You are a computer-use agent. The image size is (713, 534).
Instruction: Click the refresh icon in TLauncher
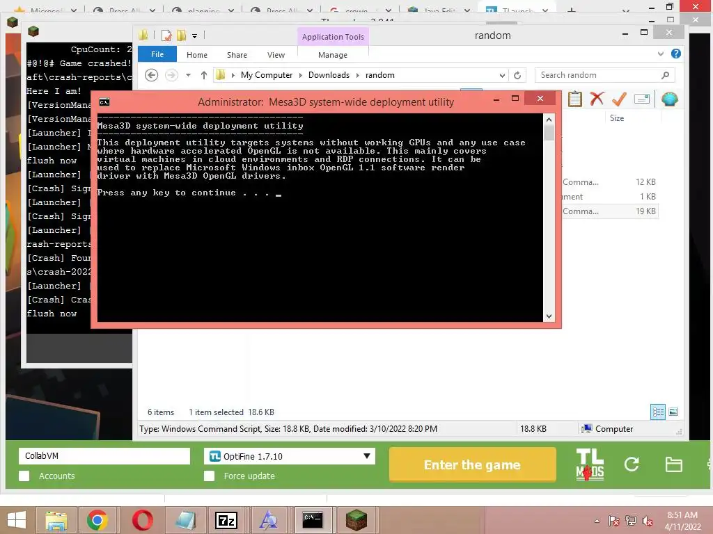click(x=632, y=464)
